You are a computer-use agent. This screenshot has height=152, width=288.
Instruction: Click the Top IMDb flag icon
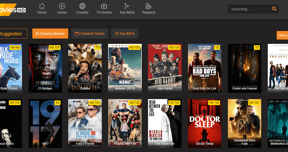click(x=127, y=6)
